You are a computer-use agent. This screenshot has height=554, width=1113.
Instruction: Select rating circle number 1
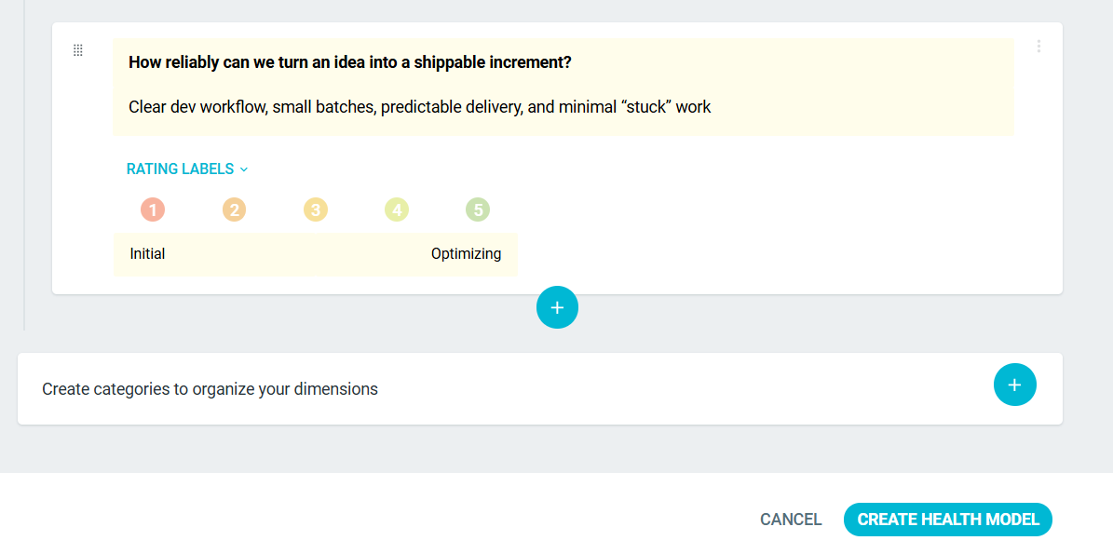tap(153, 209)
